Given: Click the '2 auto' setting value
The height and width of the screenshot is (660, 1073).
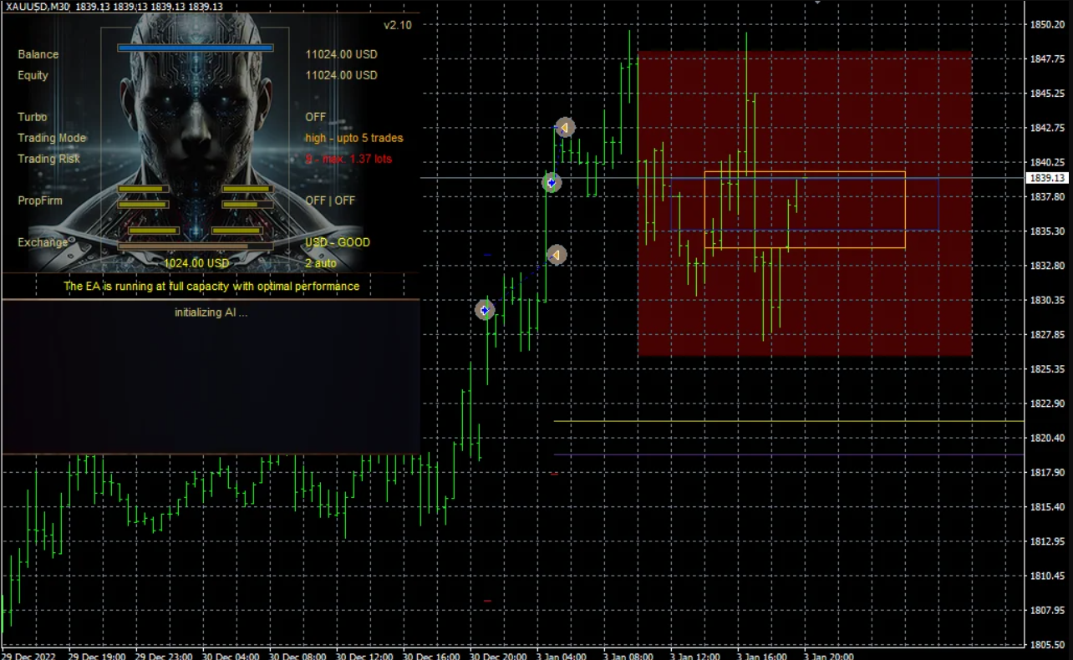Looking at the screenshot, I should tap(321, 263).
